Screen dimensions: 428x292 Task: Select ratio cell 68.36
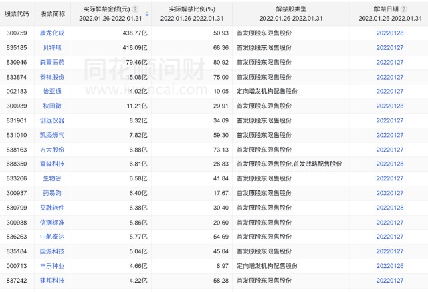221,47
